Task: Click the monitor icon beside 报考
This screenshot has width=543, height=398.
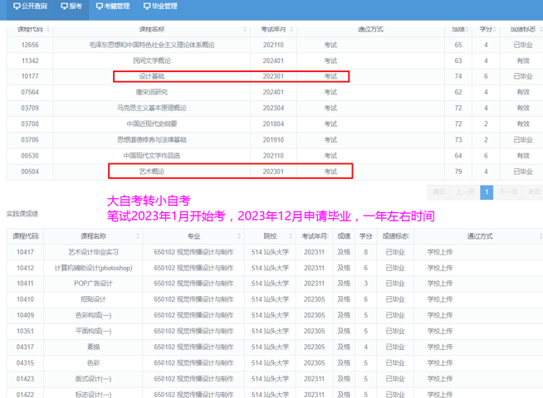Action: (x=65, y=7)
